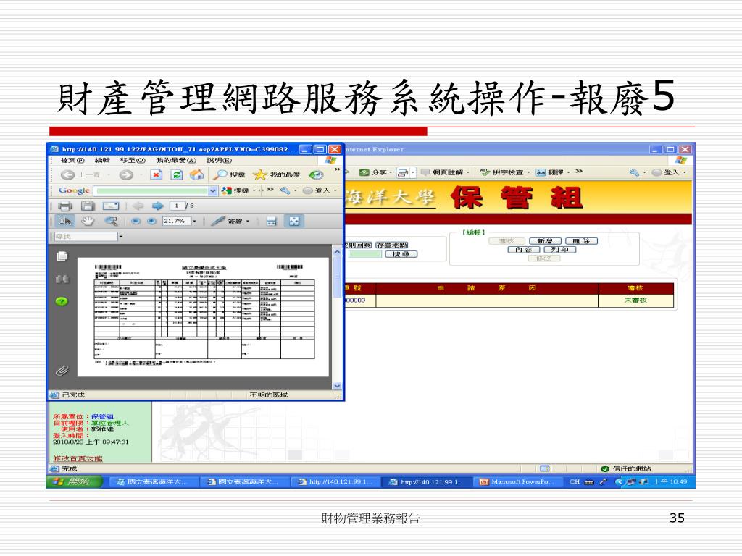Click the PDF document page preview

tap(203, 317)
